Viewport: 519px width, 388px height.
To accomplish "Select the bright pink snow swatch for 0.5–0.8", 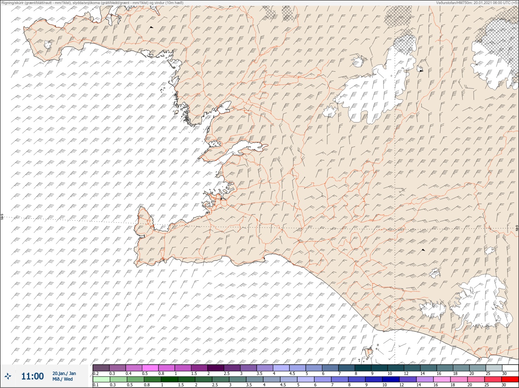I will pyautogui.click(x=150, y=368).
